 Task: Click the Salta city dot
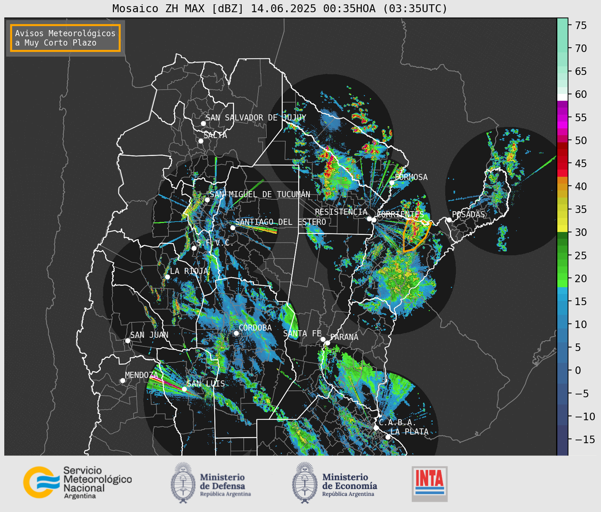click(x=201, y=141)
